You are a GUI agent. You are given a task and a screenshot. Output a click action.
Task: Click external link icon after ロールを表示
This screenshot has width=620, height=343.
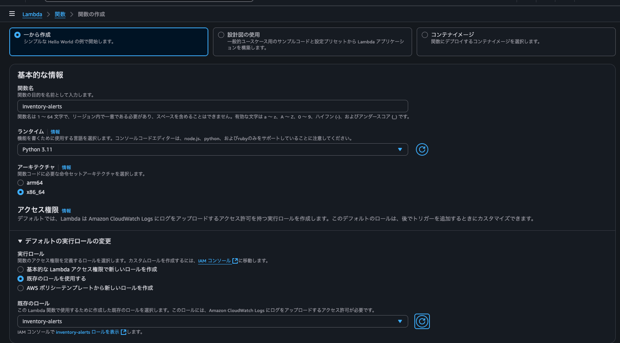(x=124, y=332)
